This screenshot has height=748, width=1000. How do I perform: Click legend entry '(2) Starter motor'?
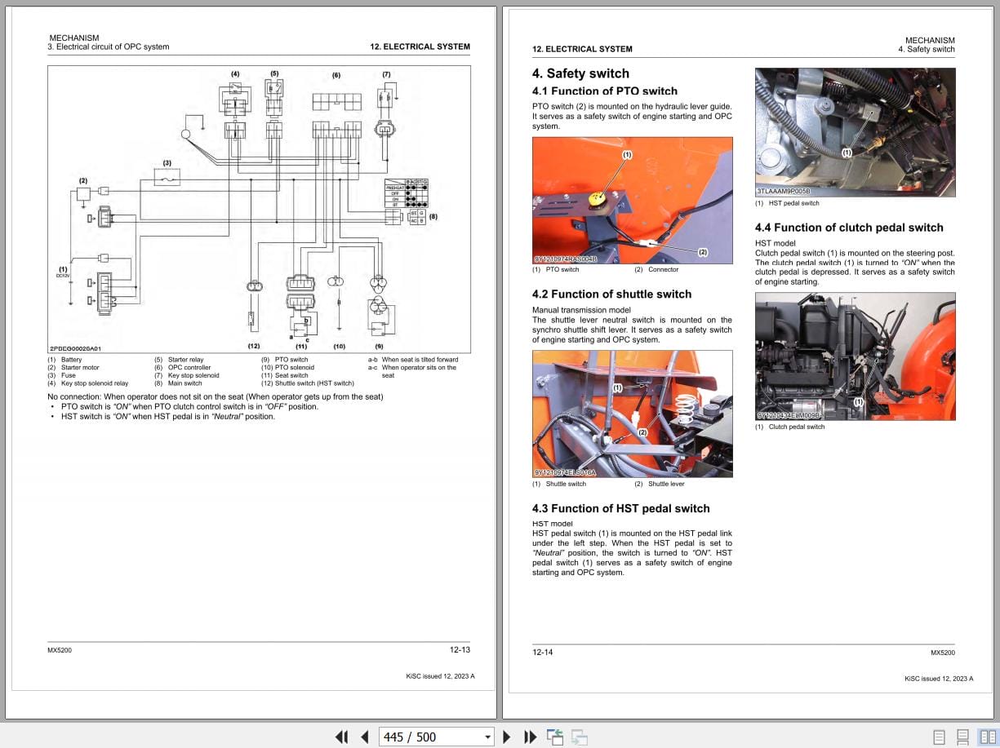[73, 368]
